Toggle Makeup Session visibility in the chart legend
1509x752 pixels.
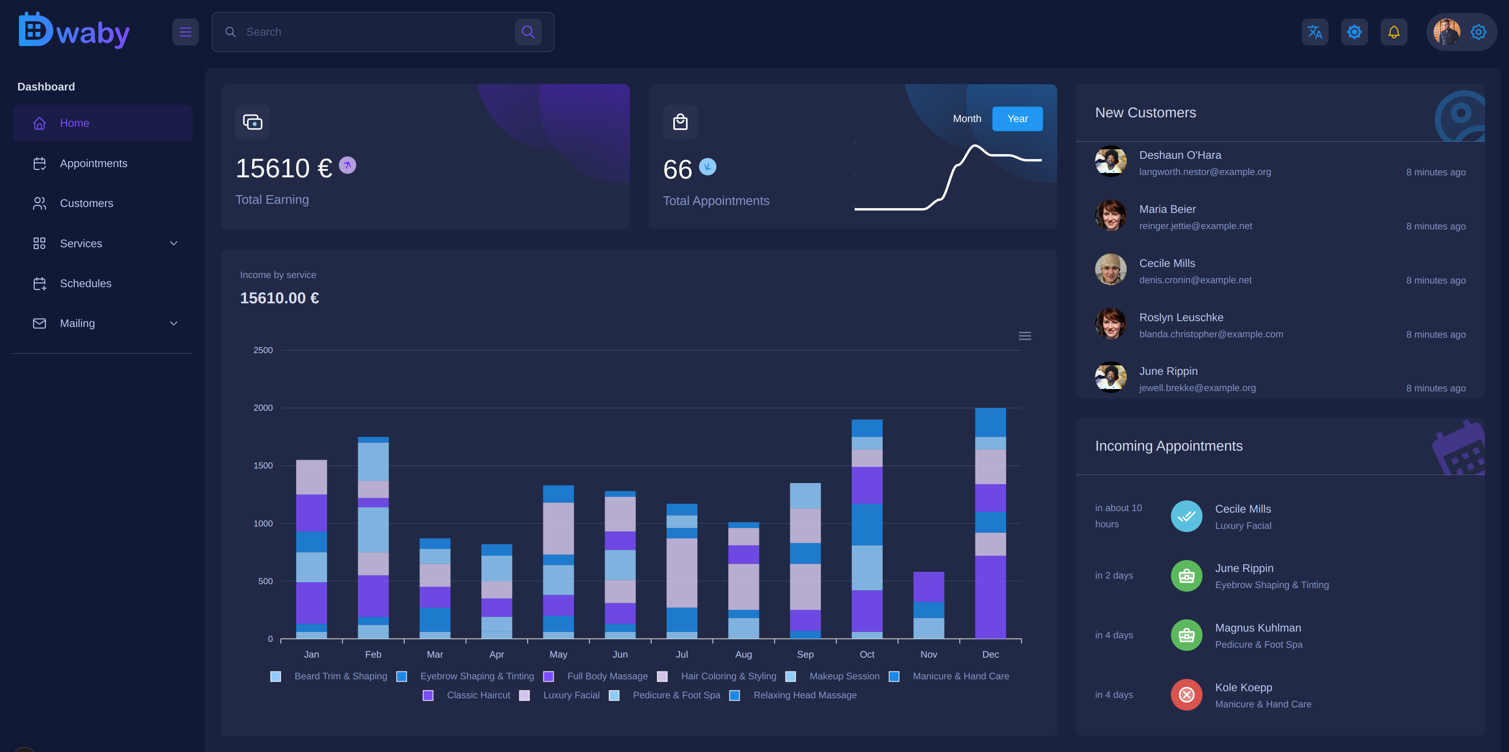[844, 676]
